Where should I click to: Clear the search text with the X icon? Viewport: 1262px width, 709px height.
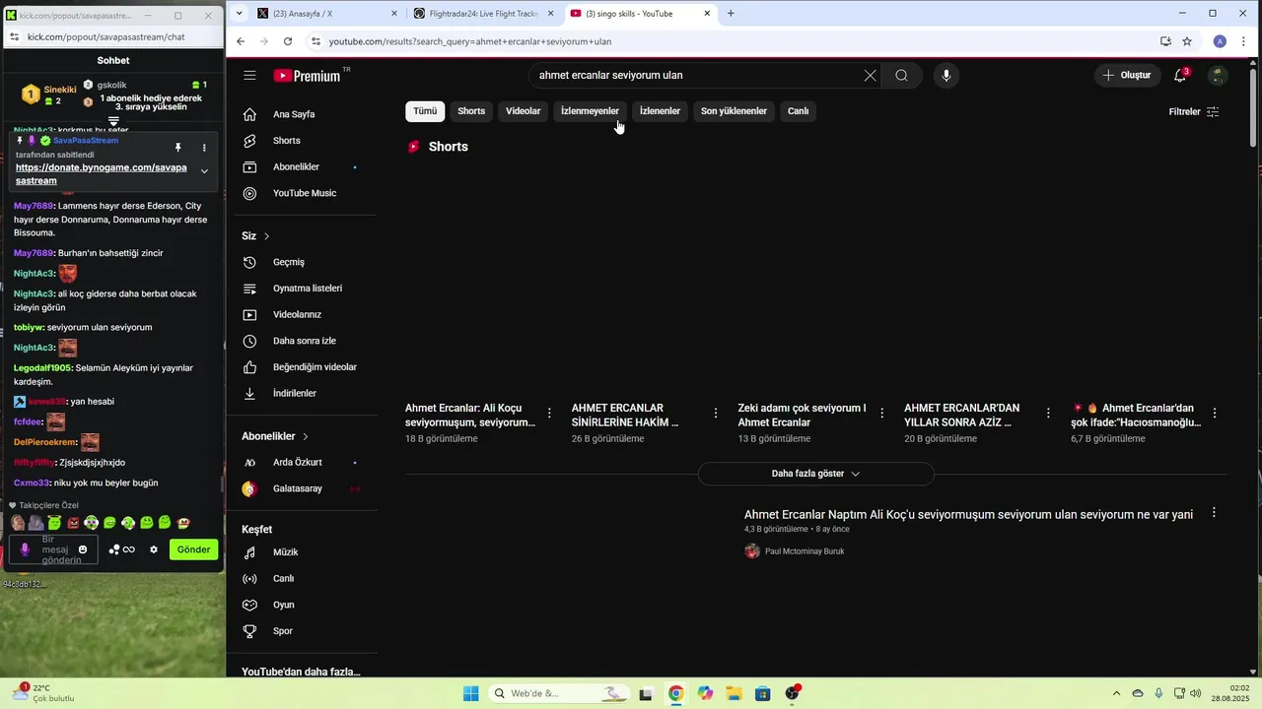(x=870, y=76)
